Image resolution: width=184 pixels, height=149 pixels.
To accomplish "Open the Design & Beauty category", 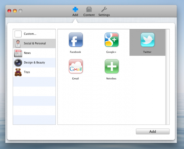I will [x=34, y=63].
